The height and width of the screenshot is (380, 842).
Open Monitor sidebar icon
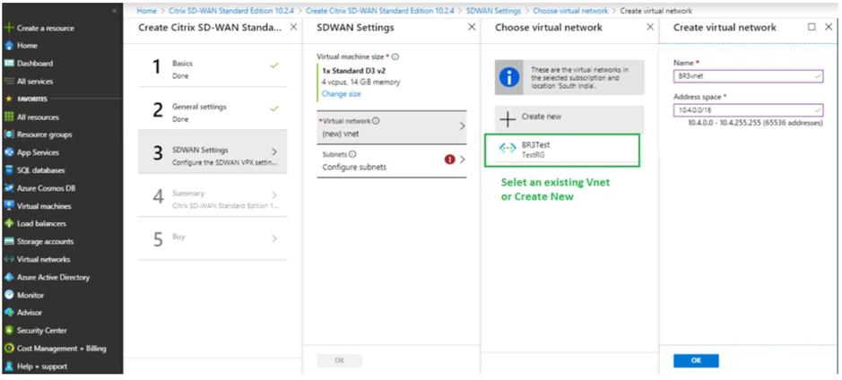pos(8,295)
